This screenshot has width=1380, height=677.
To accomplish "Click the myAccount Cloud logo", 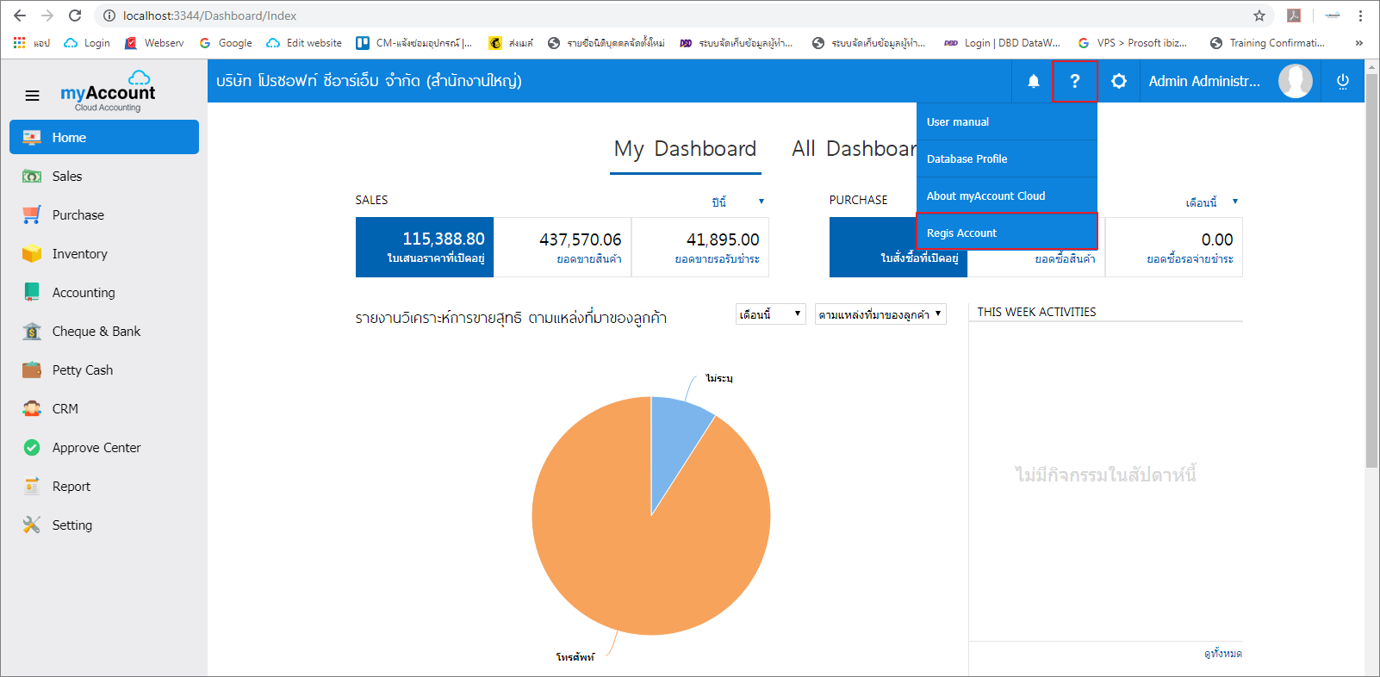I will pos(108,91).
